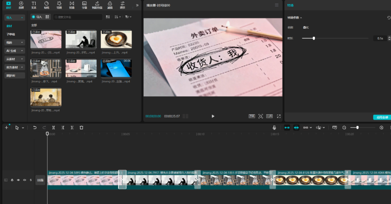Open the 贴纸 (stickers) panel
This screenshot has width=391, height=204.
tap(46, 5)
